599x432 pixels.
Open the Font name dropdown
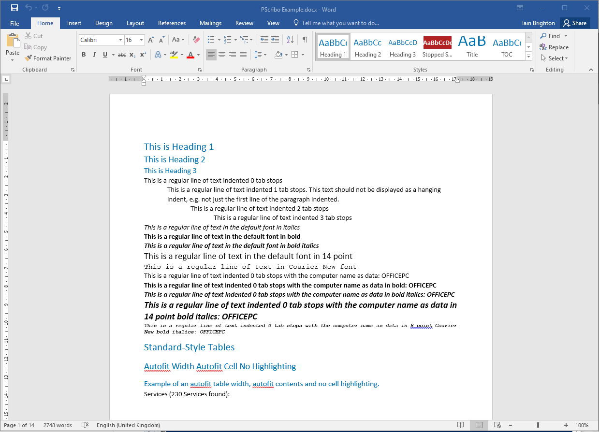click(120, 40)
